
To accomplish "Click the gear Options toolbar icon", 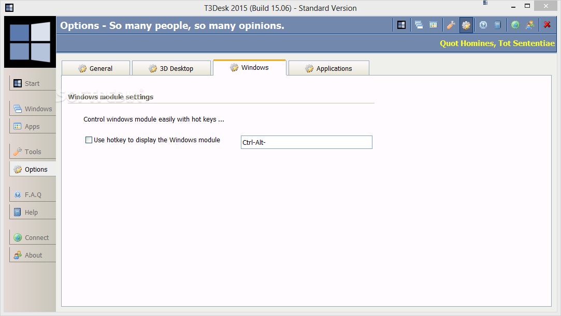I will click(466, 25).
